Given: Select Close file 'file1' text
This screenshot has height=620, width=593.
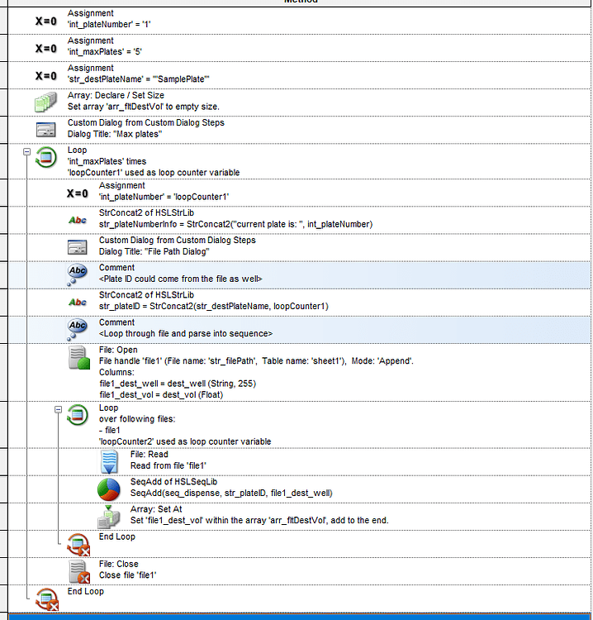Looking at the screenshot, I should (128, 575).
